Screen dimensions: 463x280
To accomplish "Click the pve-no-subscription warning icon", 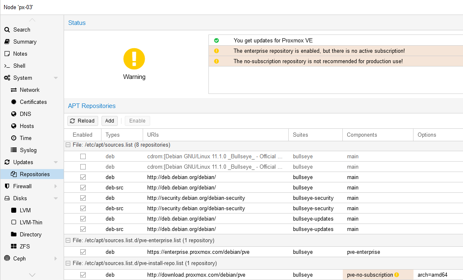I will point(396,275).
